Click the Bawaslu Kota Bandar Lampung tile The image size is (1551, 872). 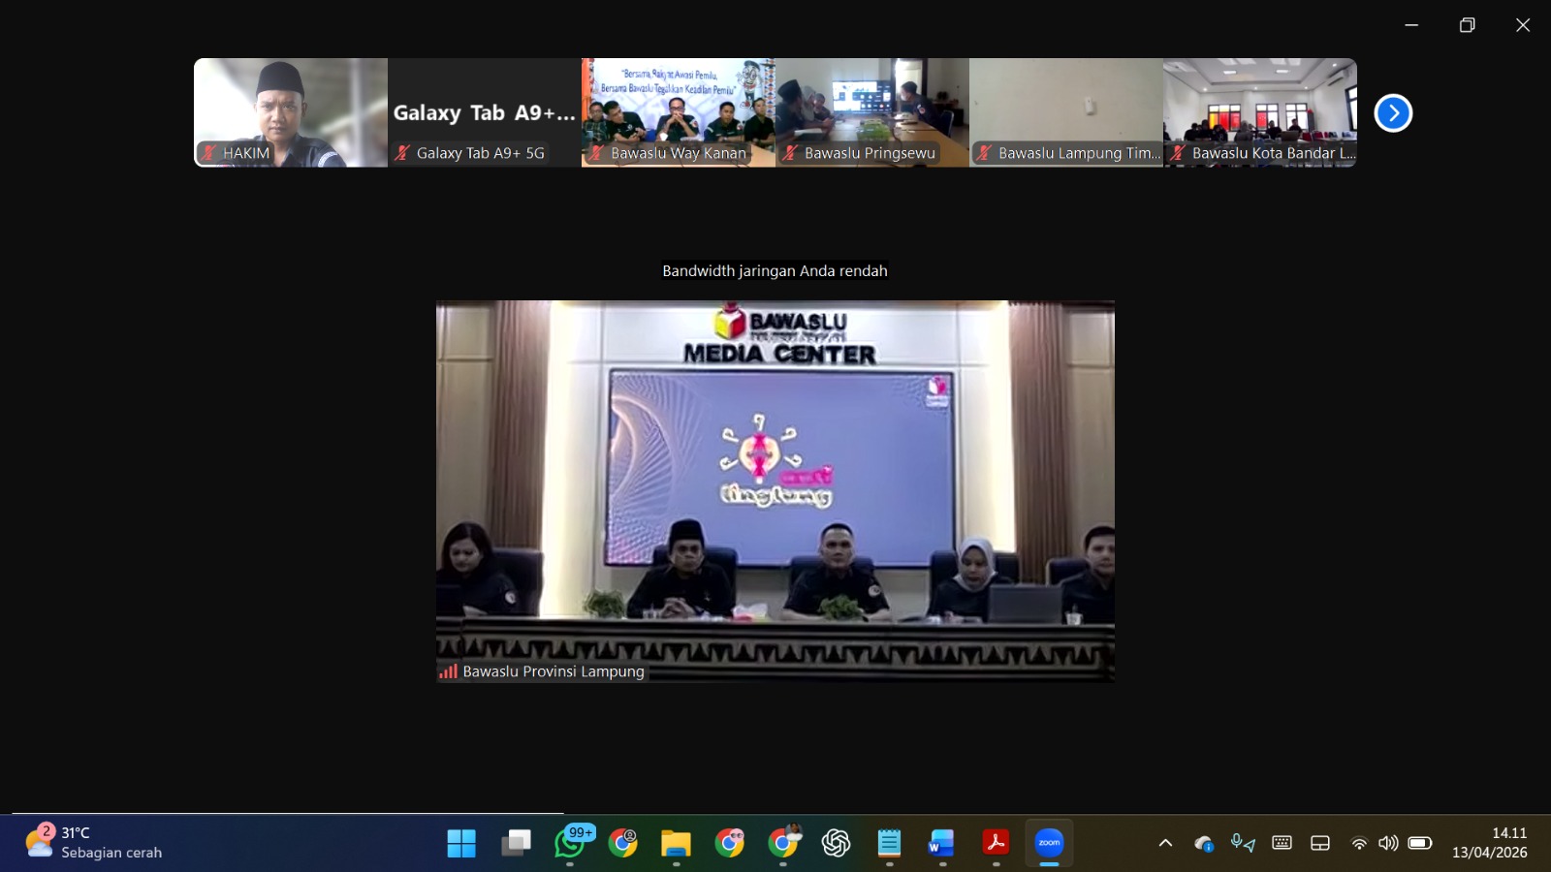pyautogui.click(x=1260, y=111)
